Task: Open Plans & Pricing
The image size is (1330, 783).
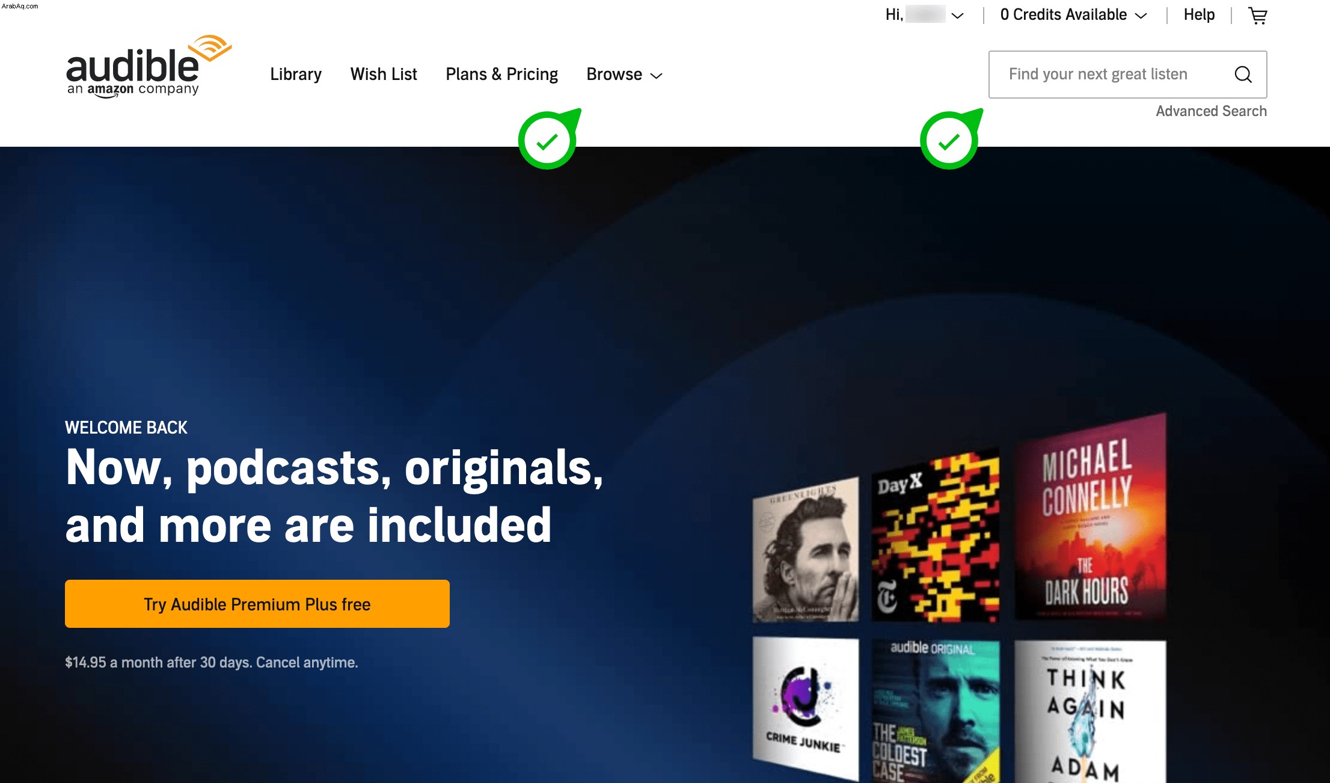Action: [501, 75]
